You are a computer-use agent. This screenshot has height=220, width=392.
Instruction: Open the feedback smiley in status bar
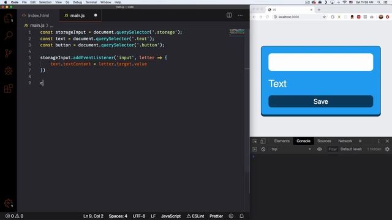click(231, 216)
